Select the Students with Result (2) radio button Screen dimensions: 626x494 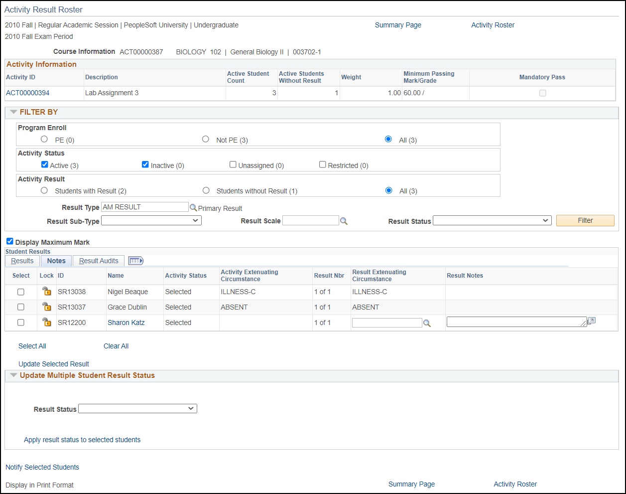tap(44, 190)
